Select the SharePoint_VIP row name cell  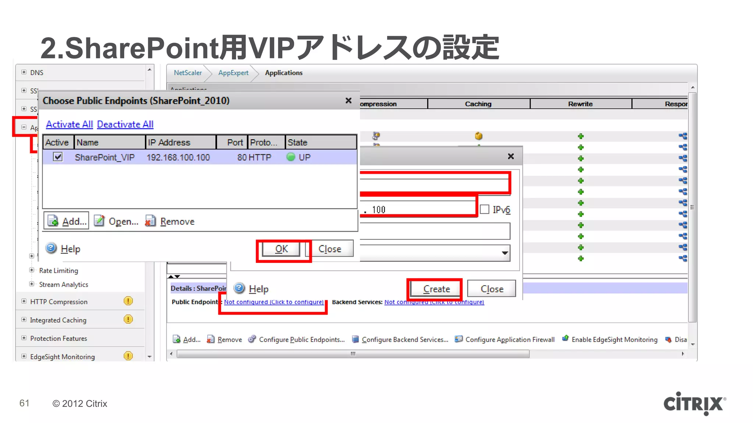pyautogui.click(x=104, y=157)
